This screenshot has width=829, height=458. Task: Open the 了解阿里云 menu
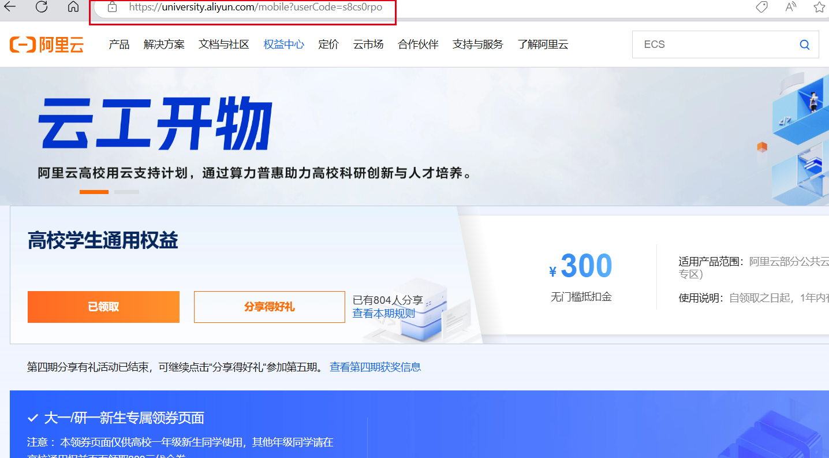tap(543, 44)
